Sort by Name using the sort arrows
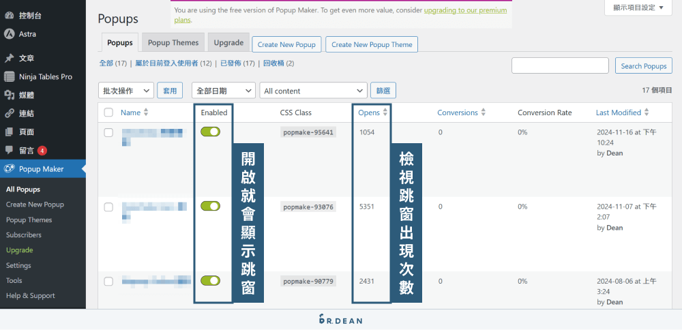The width and height of the screenshot is (682, 330). [146, 112]
